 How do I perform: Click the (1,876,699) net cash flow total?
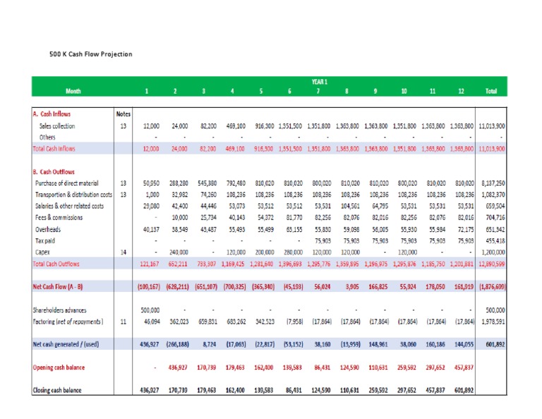point(492,286)
